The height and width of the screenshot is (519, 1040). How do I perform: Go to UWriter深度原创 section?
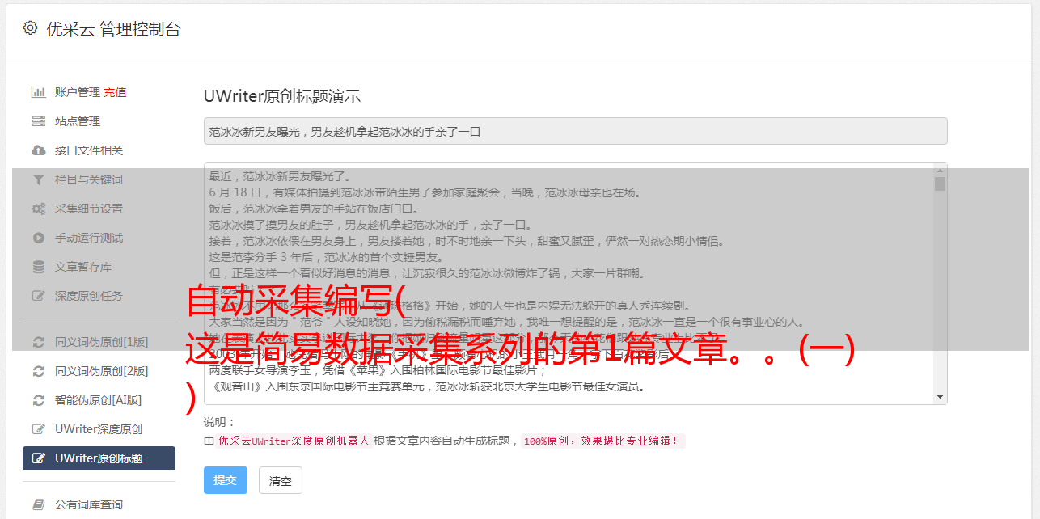pyautogui.click(x=99, y=429)
